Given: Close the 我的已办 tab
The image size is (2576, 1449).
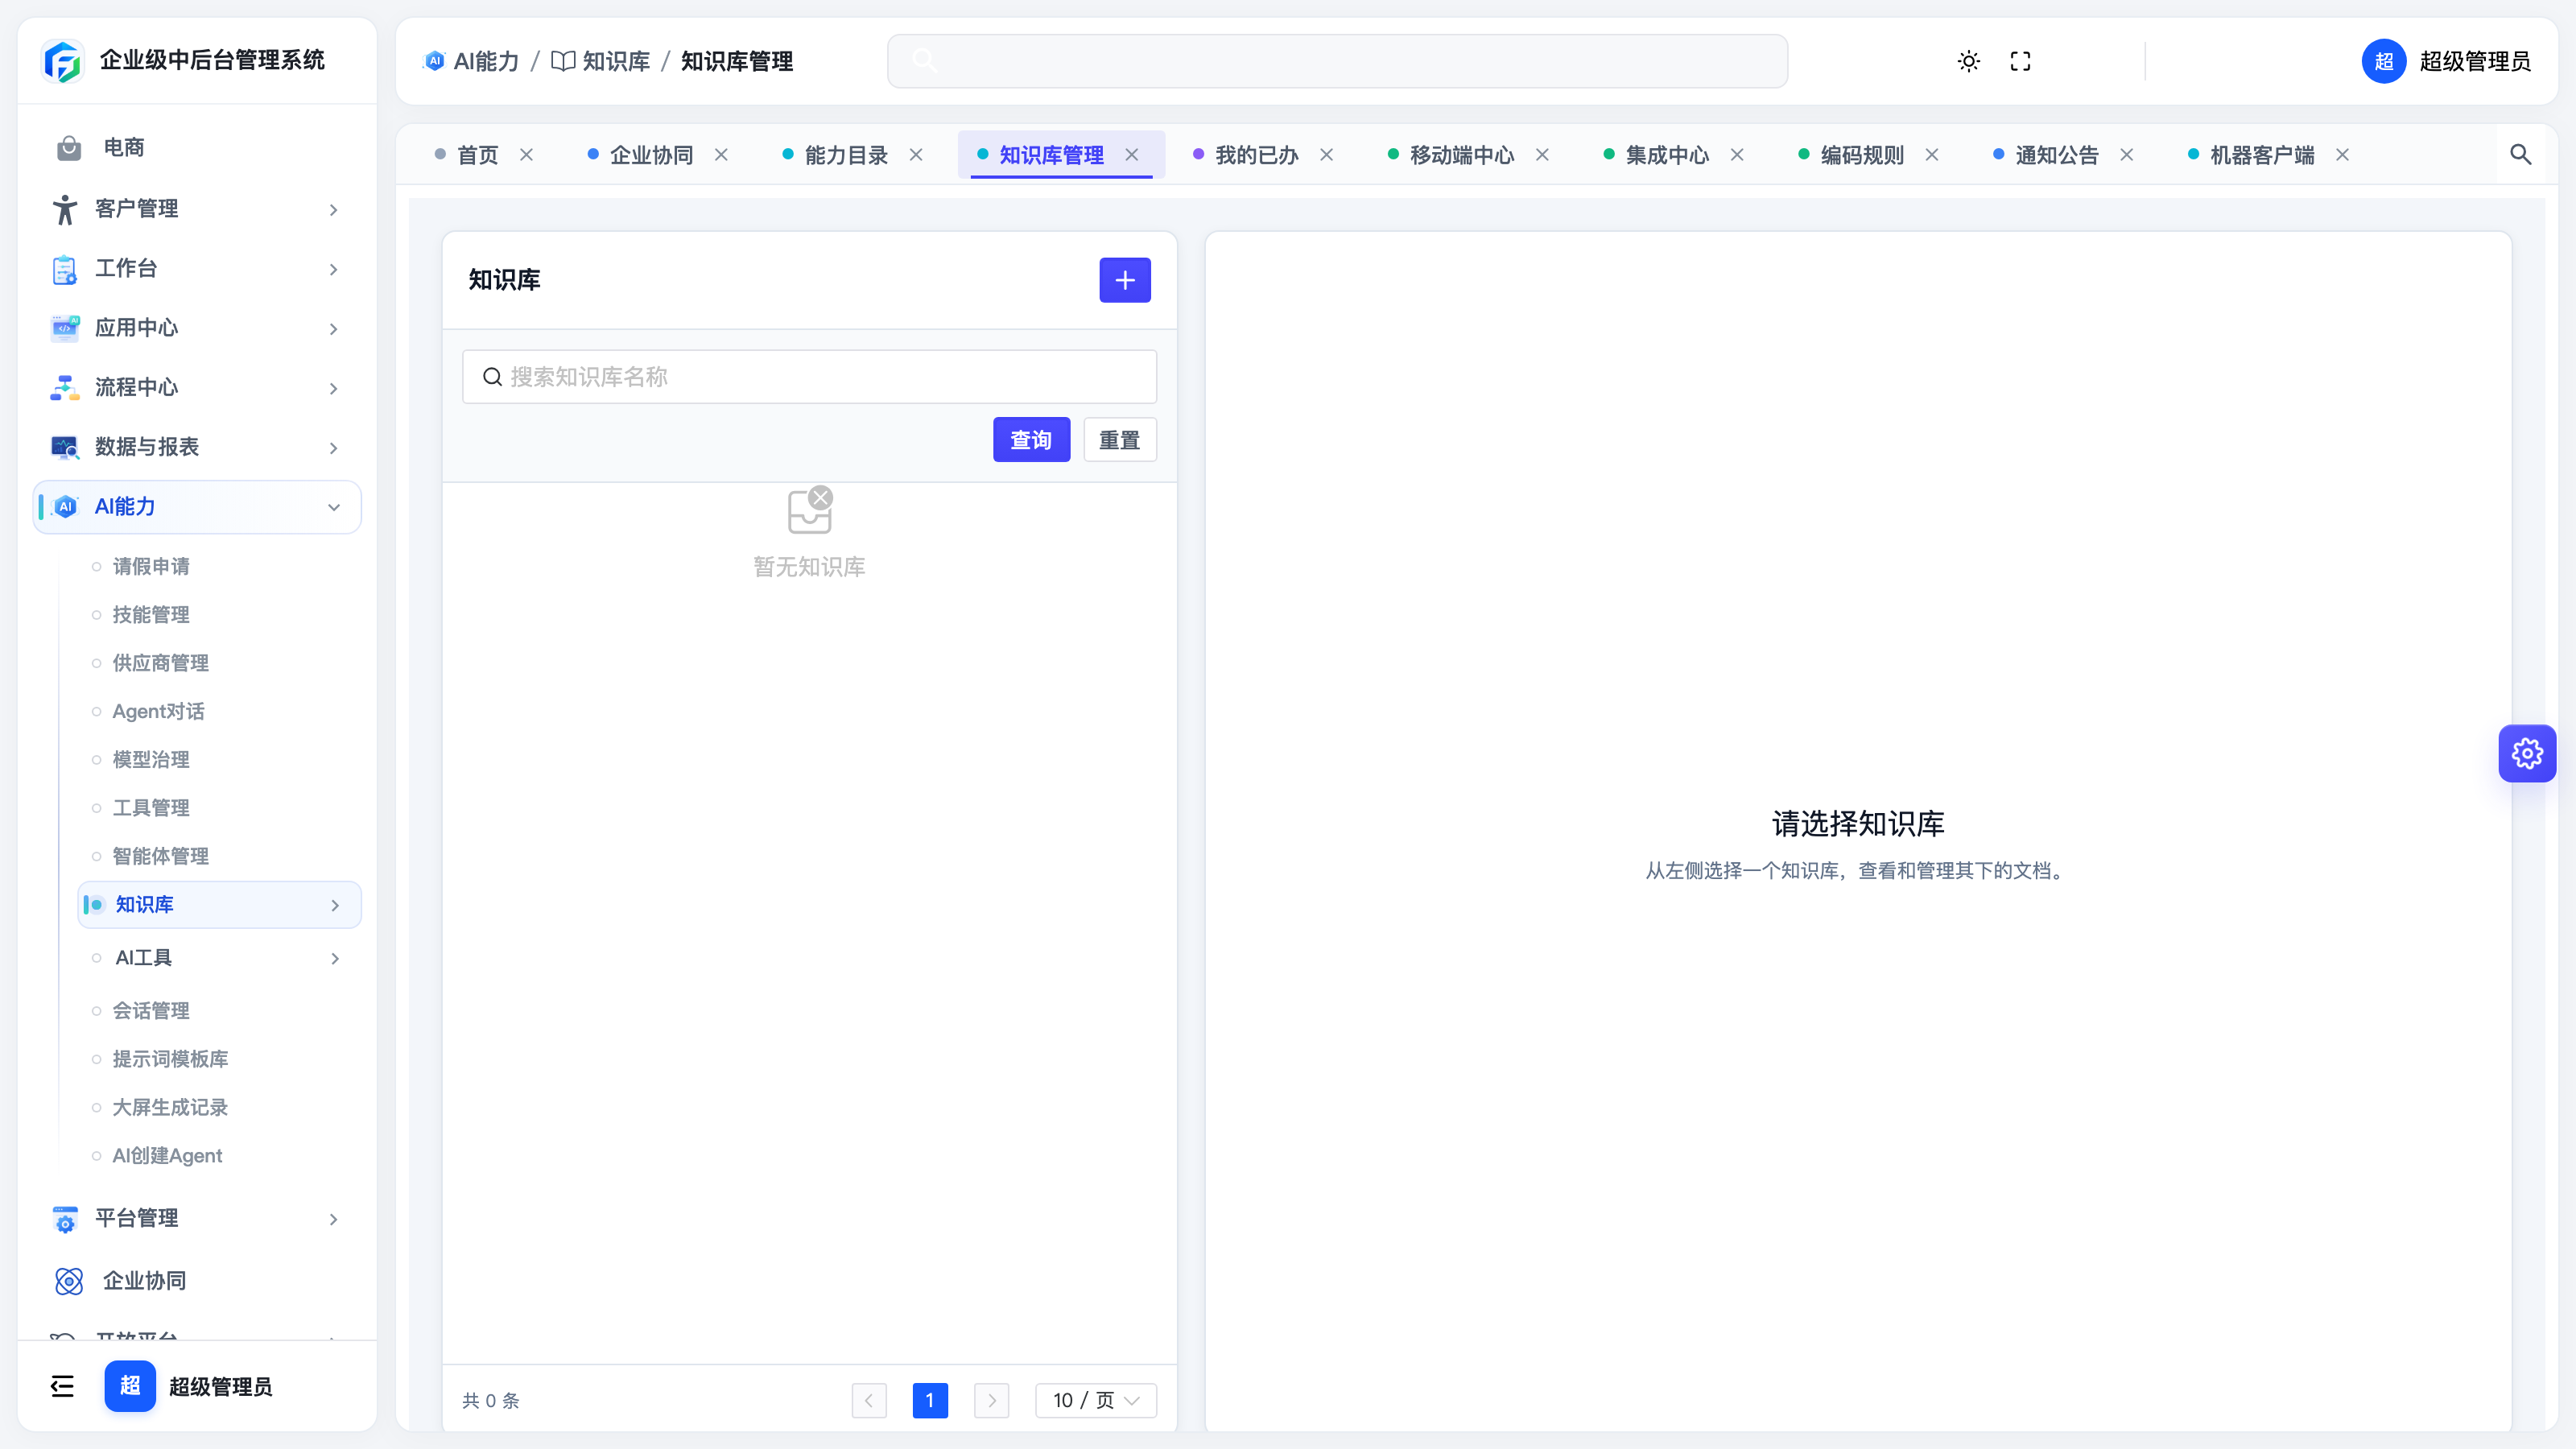Looking at the screenshot, I should coord(1327,155).
